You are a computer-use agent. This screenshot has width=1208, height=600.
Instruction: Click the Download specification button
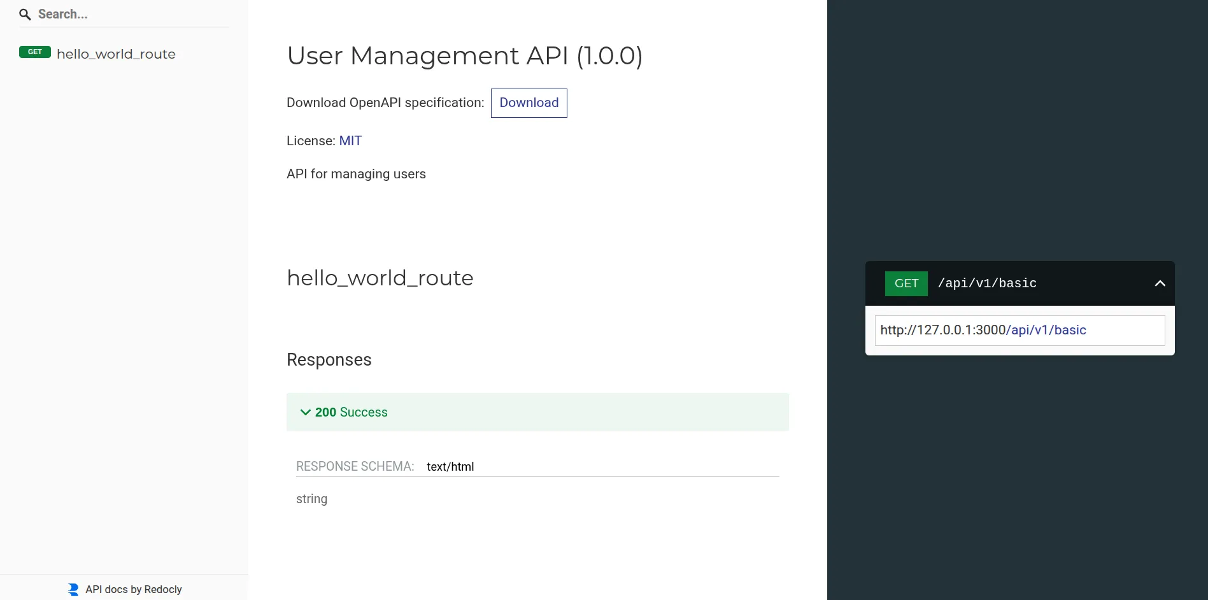(529, 103)
